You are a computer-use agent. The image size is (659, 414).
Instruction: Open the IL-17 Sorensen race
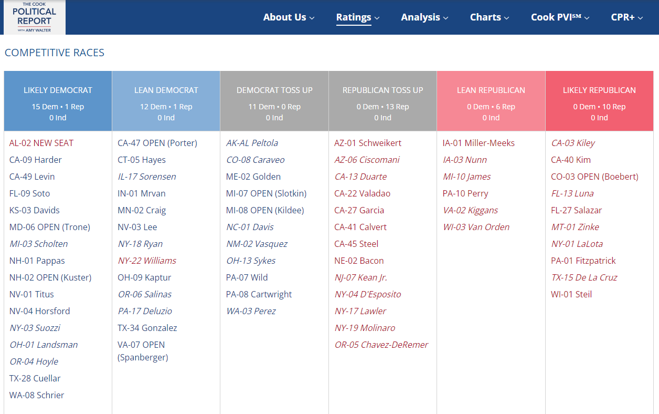pyautogui.click(x=147, y=177)
